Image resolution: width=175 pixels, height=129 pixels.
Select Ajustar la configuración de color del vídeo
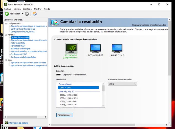point(28,63)
